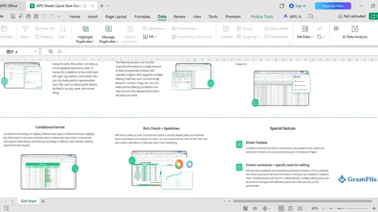
Task: Click the Upgrade Now button
Action: pos(333,6)
